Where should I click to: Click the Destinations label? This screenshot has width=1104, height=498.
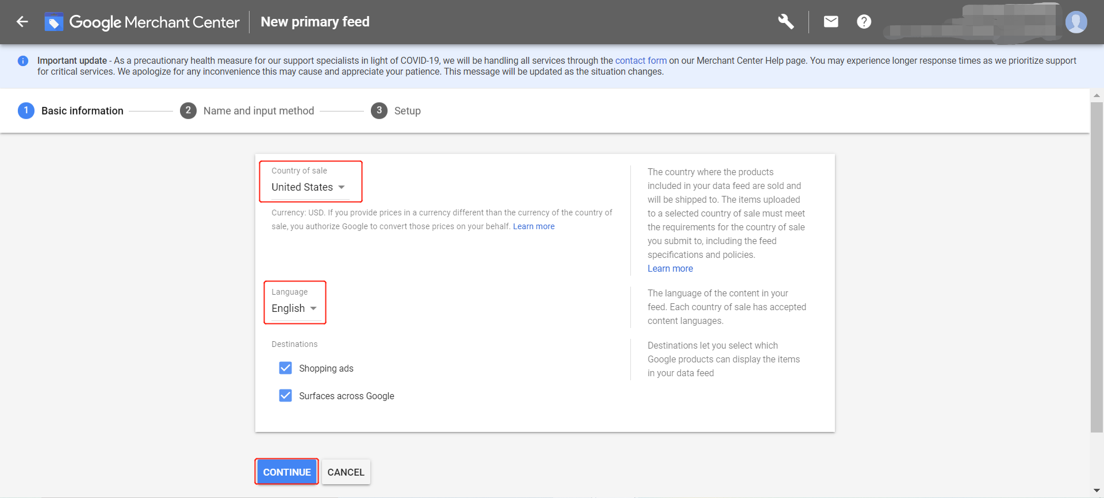click(294, 344)
